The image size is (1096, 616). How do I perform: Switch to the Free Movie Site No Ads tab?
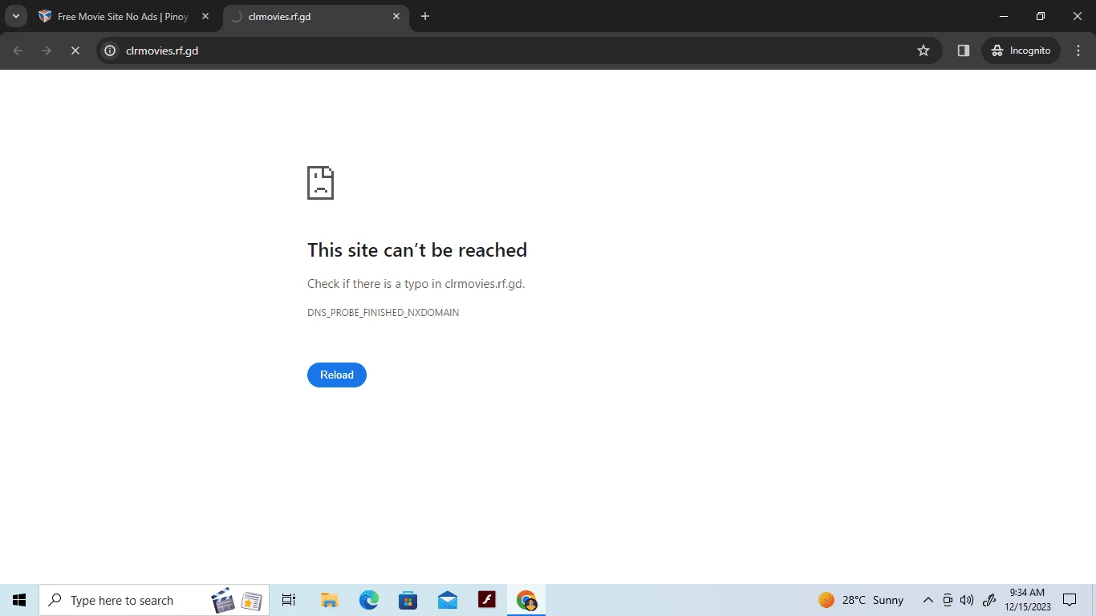(x=124, y=16)
